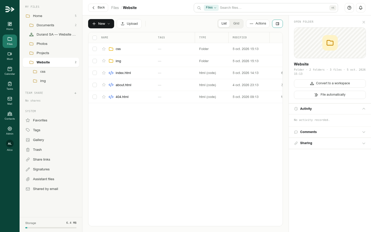Open img subfolder in sidebar tree

pos(51,81)
